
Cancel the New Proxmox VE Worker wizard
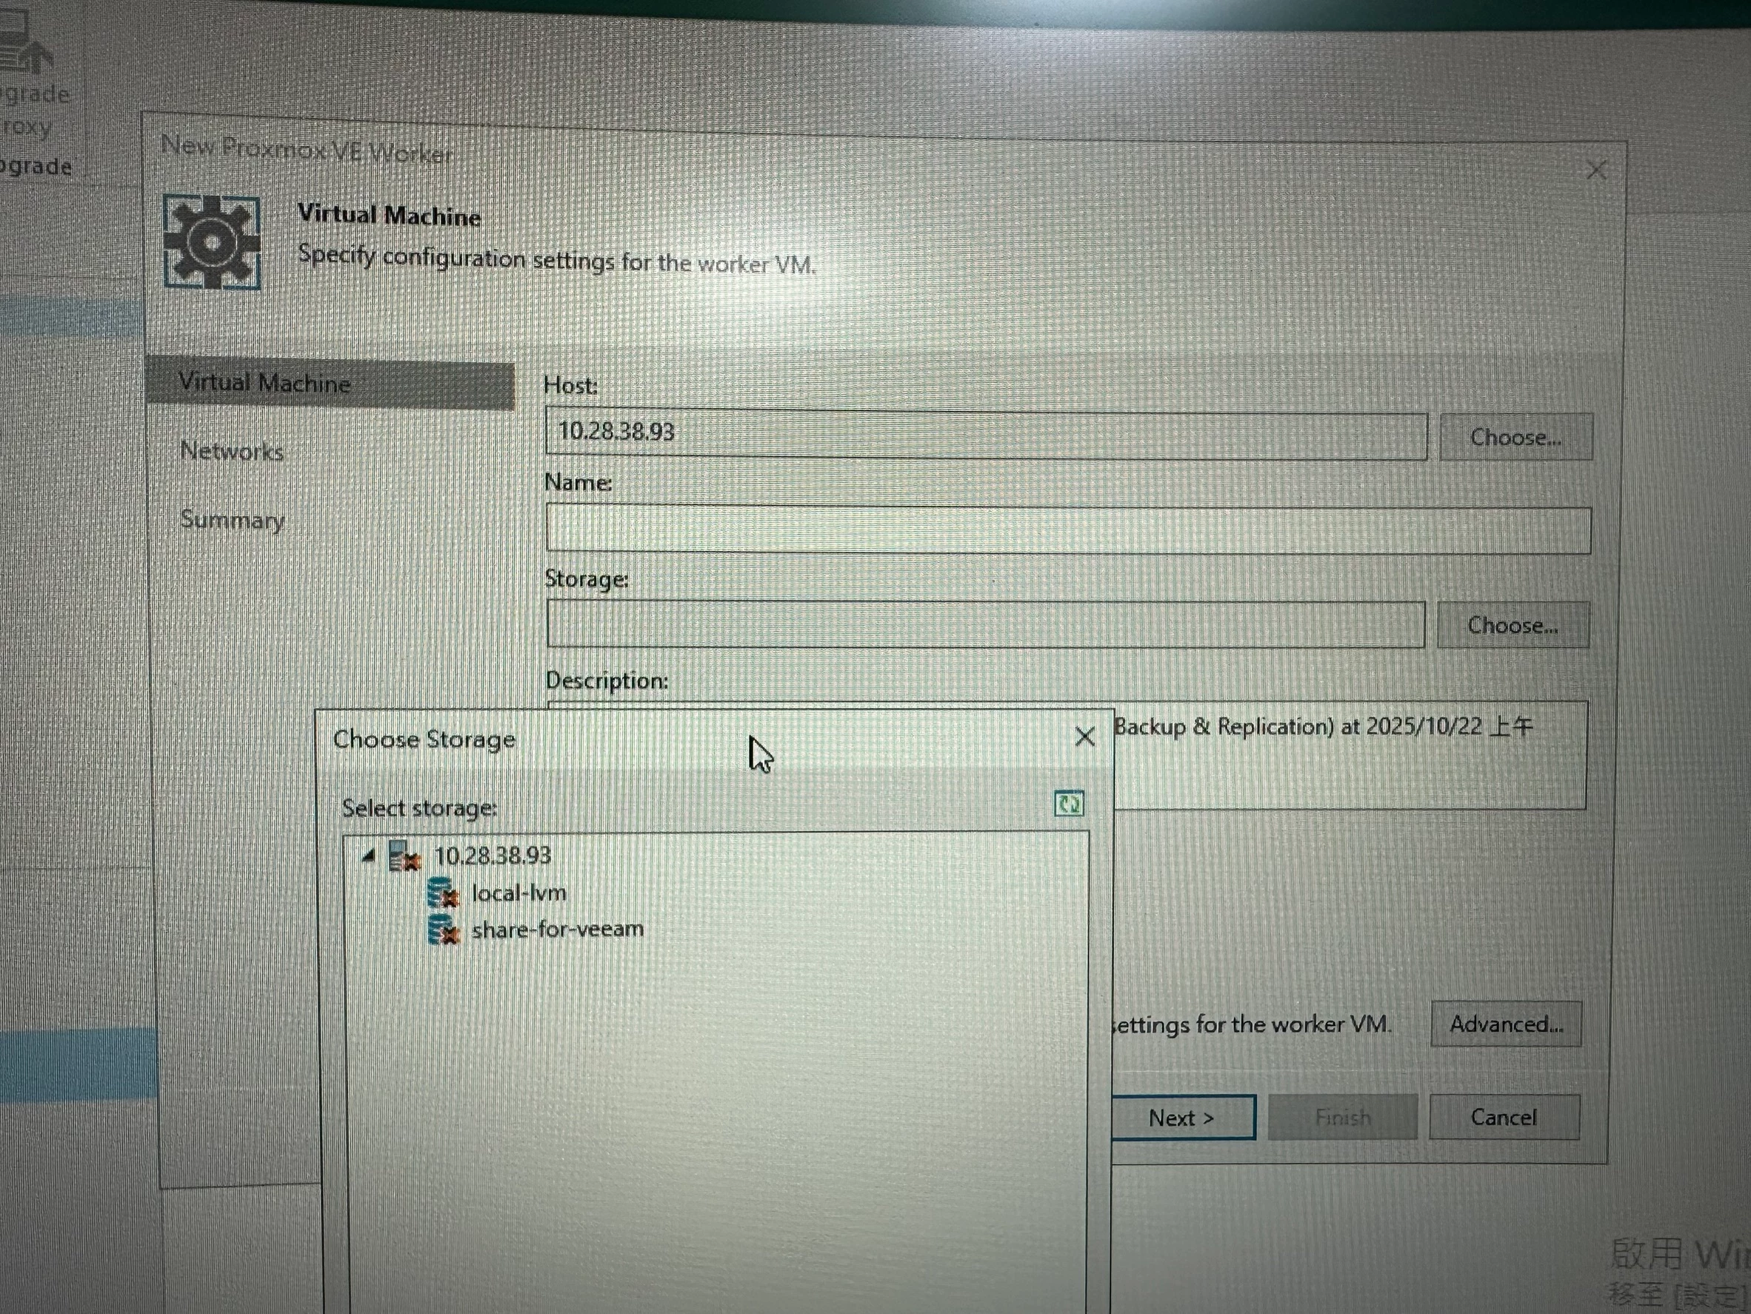click(x=1503, y=1117)
